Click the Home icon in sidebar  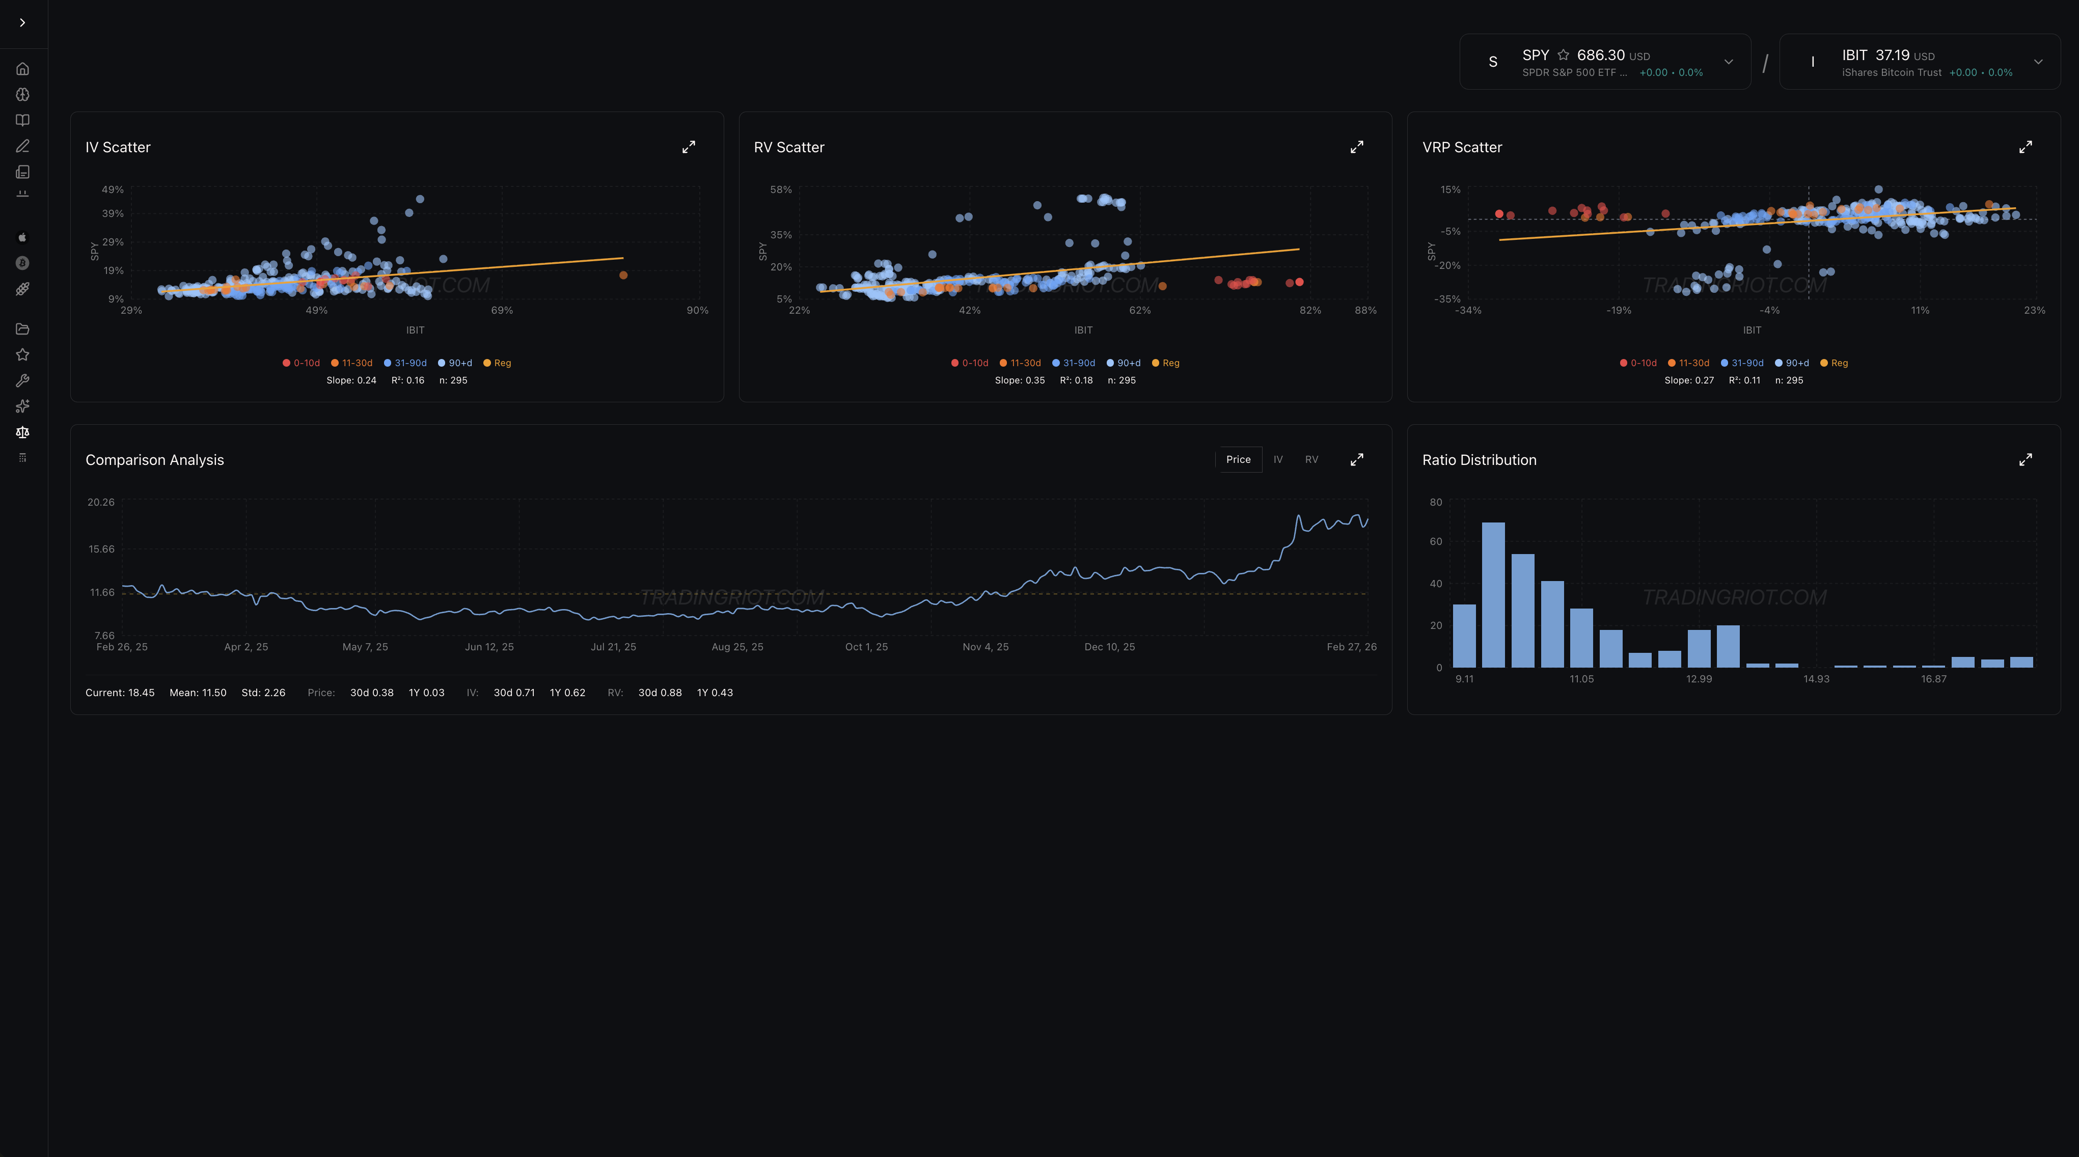(22, 69)
